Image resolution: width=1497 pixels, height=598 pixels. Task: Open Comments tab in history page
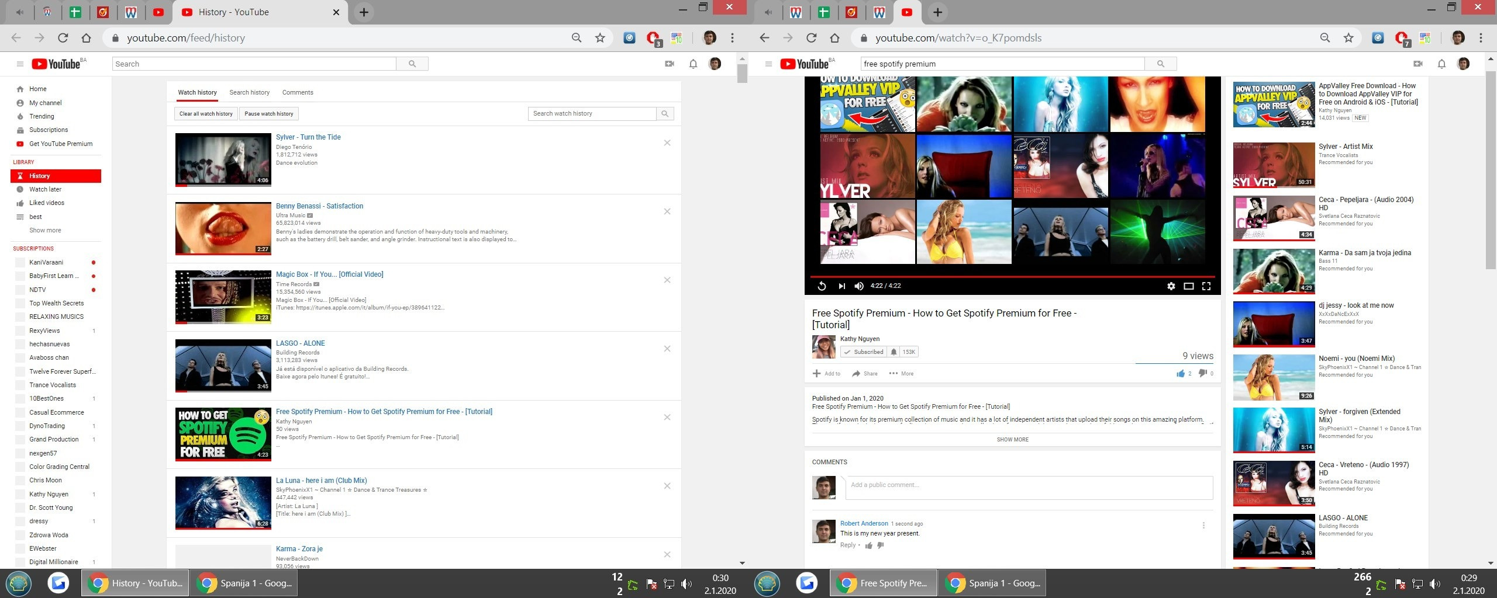(x=298, y=92)
